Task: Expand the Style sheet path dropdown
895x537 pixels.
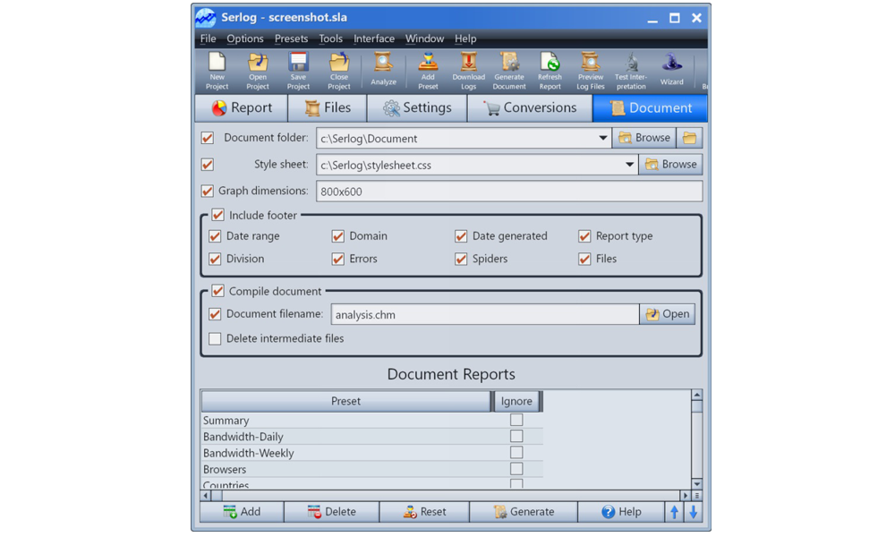Action: click(629, 165)
